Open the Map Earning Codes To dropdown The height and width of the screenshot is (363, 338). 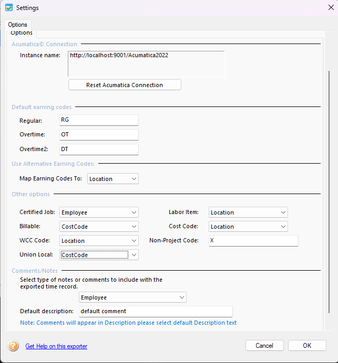click(x=112, y=179)
